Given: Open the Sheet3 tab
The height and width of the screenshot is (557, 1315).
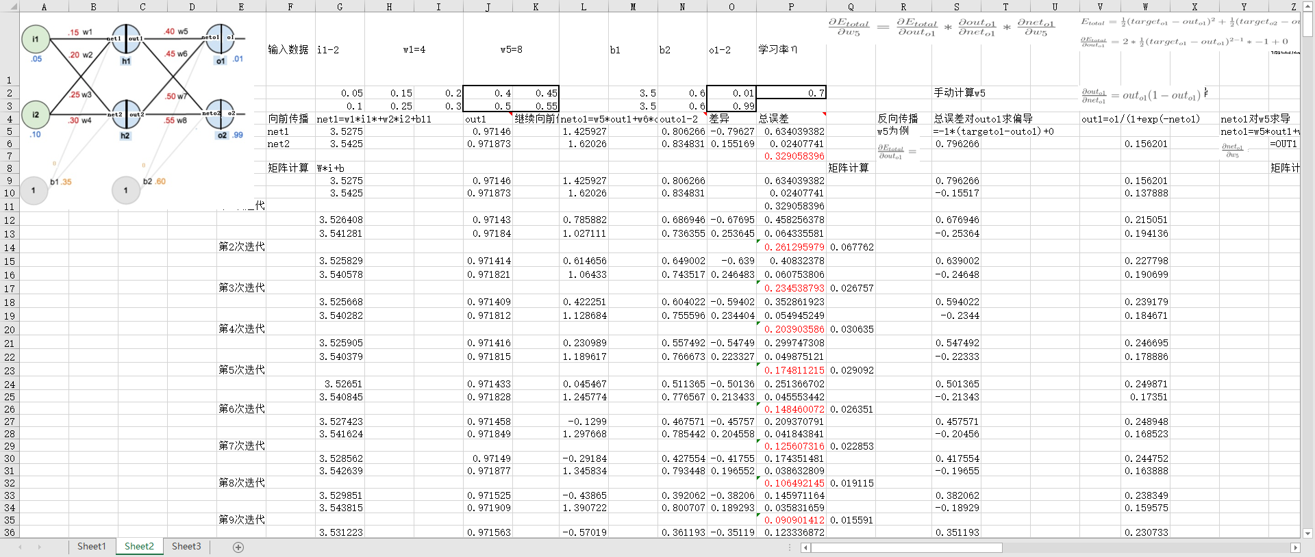Looking at the screenshot, I should point(186,546).
